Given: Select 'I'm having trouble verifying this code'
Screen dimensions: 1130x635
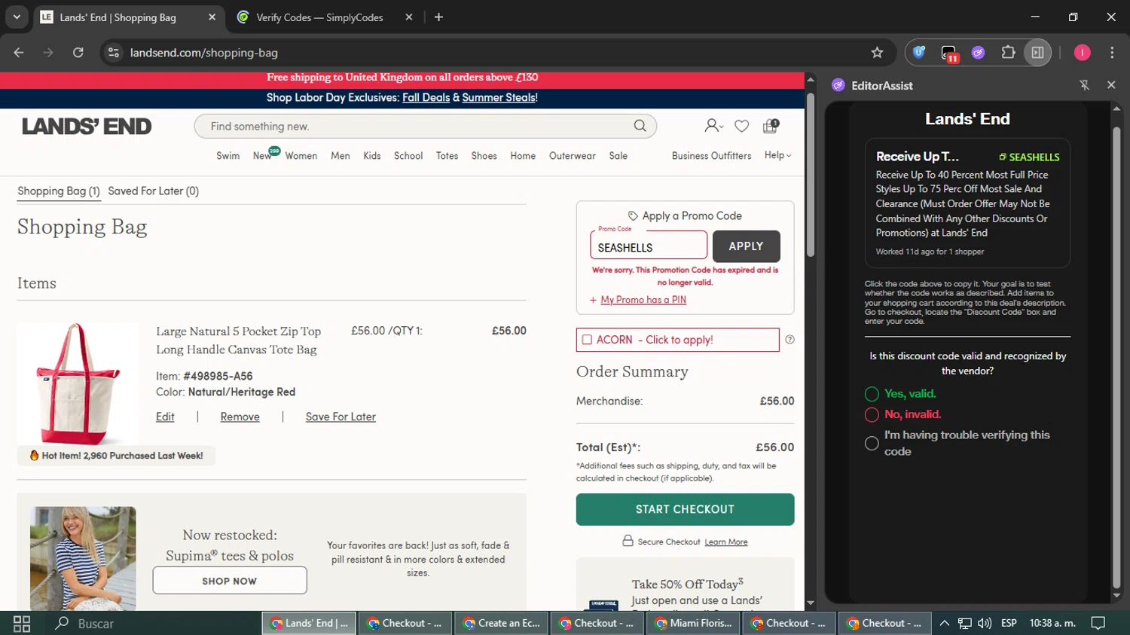Looking at the screenshot, I should pyautogui.click(x=872, y=444).
